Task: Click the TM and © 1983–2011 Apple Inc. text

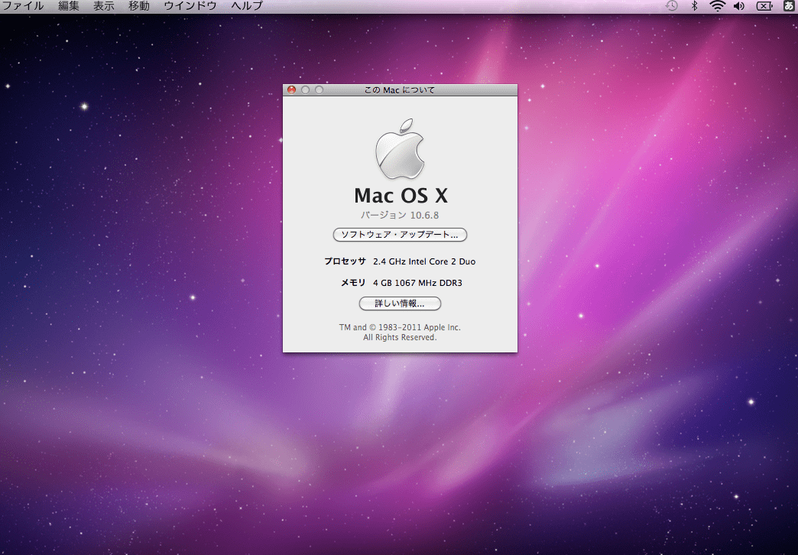Action: pos(400,327)
